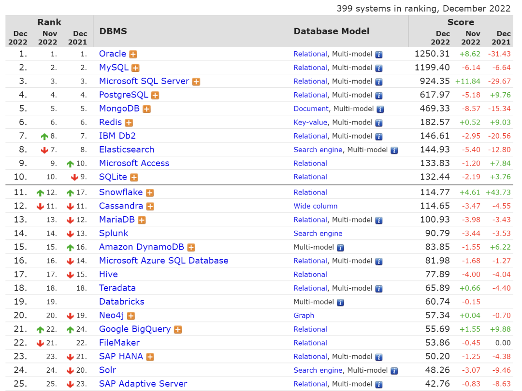Viewport: 522px width, 391px height.
Task: Click the info icon in Microsoft SQL Server row
Action: (379, 82)
